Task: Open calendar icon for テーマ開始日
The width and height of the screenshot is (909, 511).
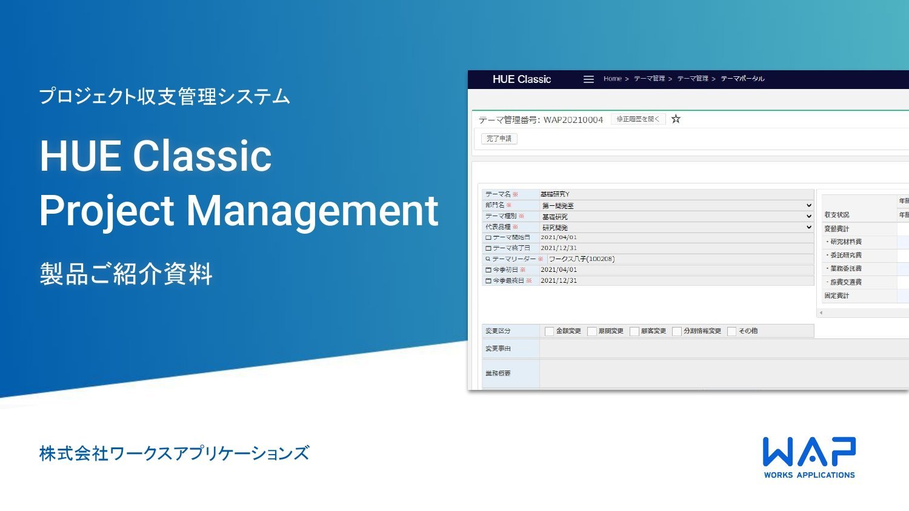Action: click(488, 238)
